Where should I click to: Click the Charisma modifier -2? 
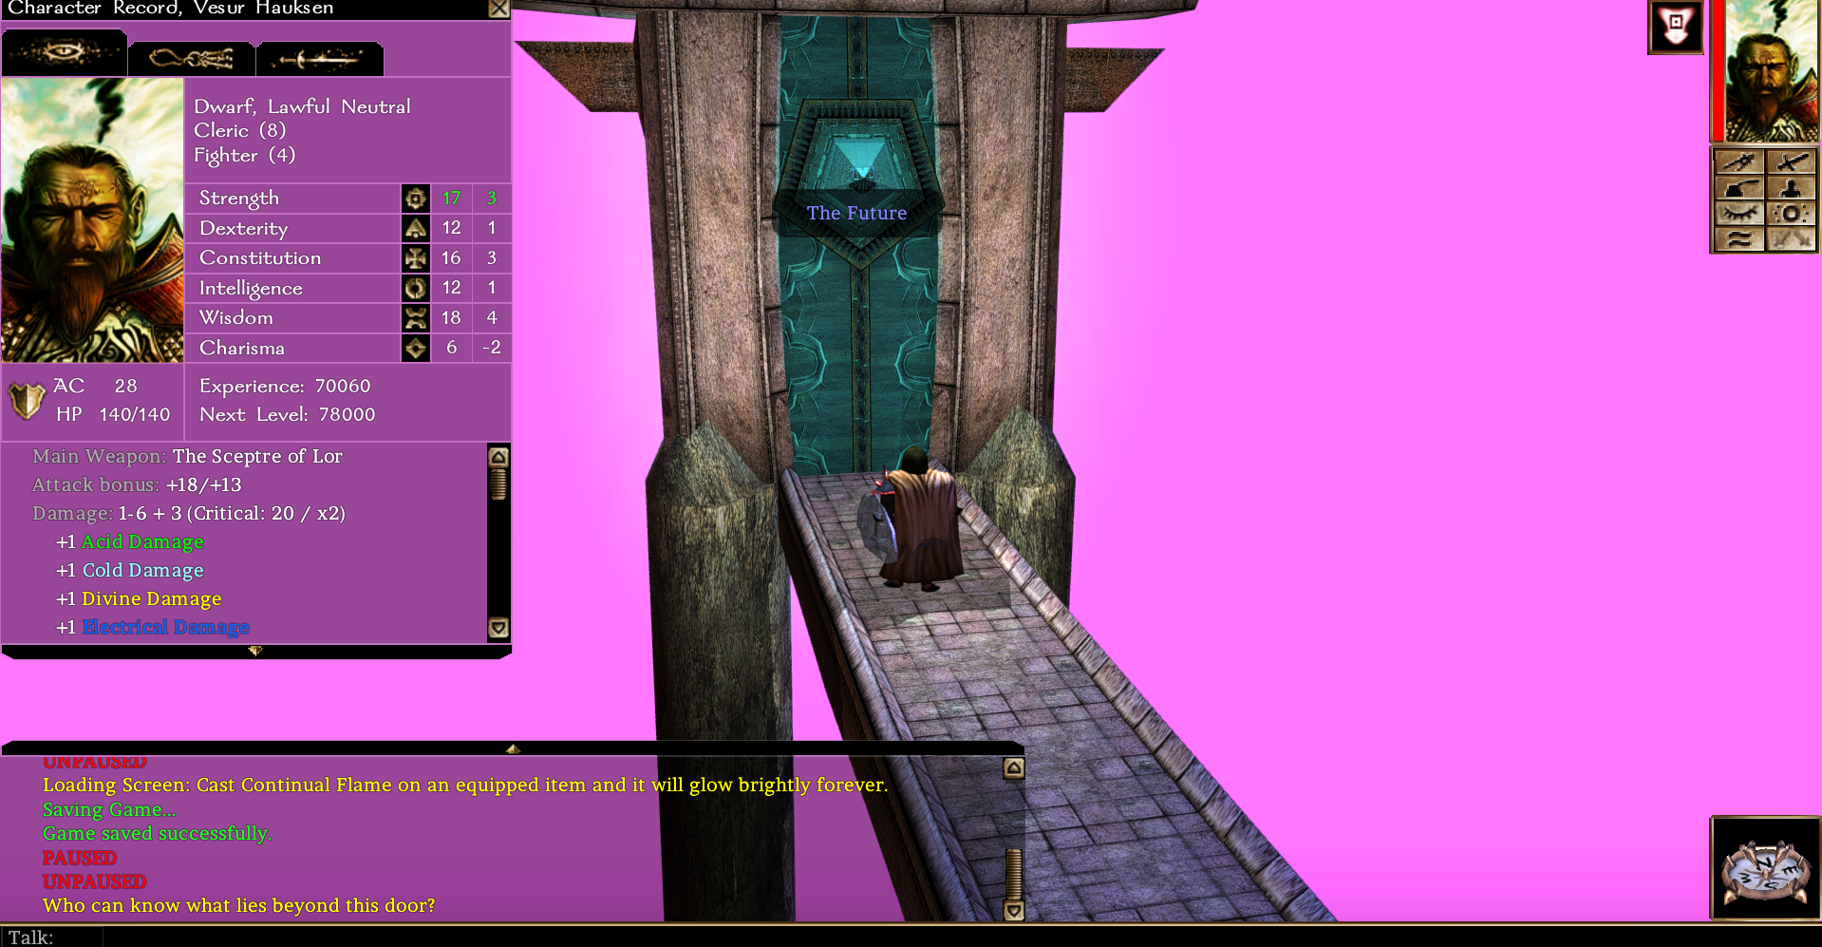(x=491, y=348)
